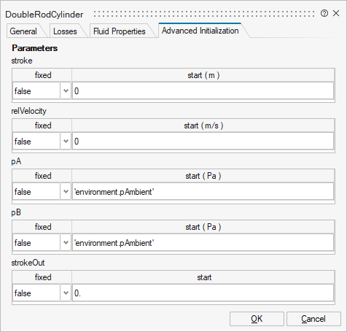Select the Advanced Initialization tab
This screenshot has width=347, height=332.
[x=200, y=31]
